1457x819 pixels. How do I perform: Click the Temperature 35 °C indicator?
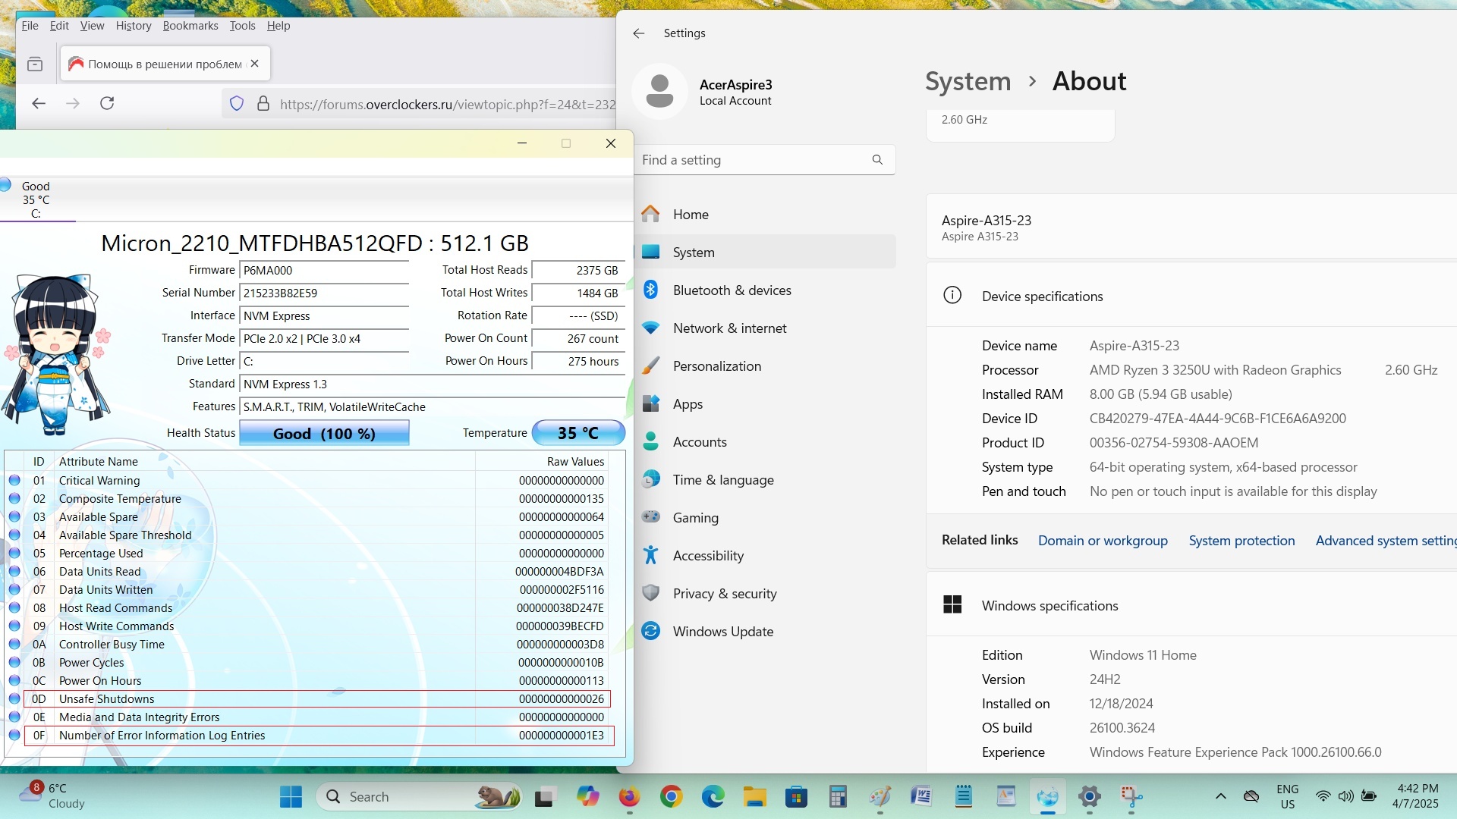pos(578,433)
